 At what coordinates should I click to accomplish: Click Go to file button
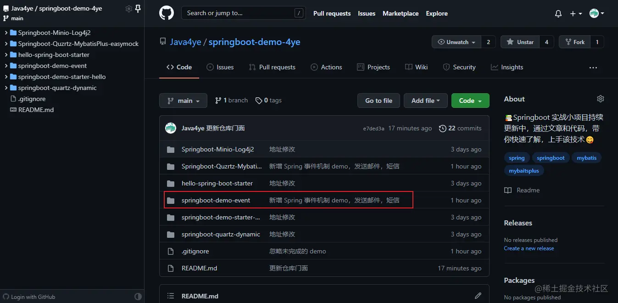tap(379, 101)
